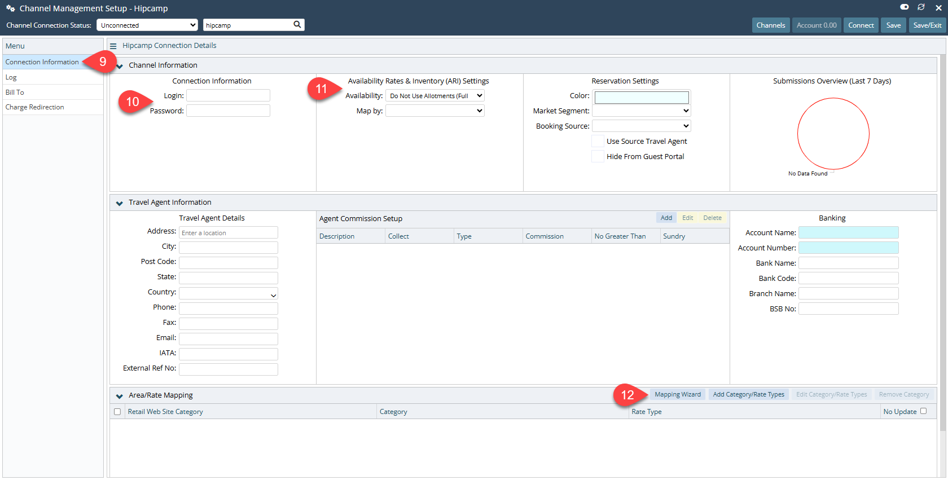Open the hamburger menu icon beside Hipcamp Connection Details

coord(113,46)
